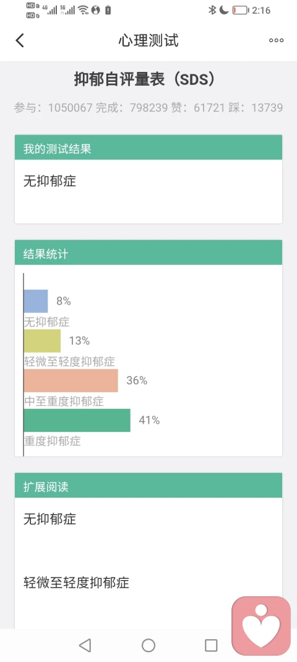The width and height of the screenshot is (297, 662).
Task: Open the 无抑郁症 extended reading entry
Action: [x=49, y=519]
